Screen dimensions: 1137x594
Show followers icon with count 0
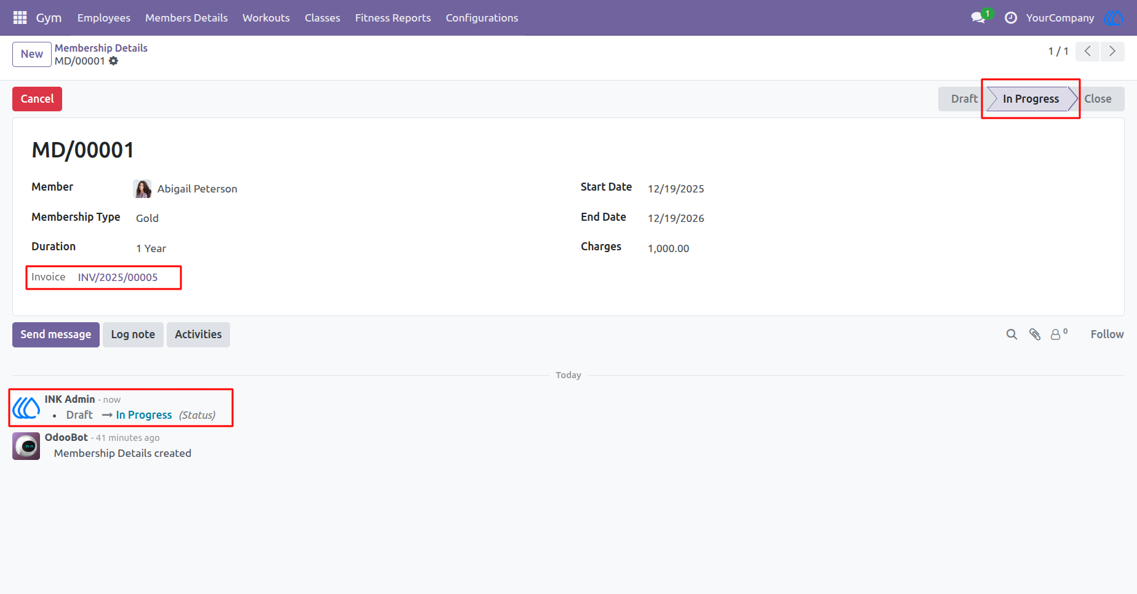(x=1059, y=334)
